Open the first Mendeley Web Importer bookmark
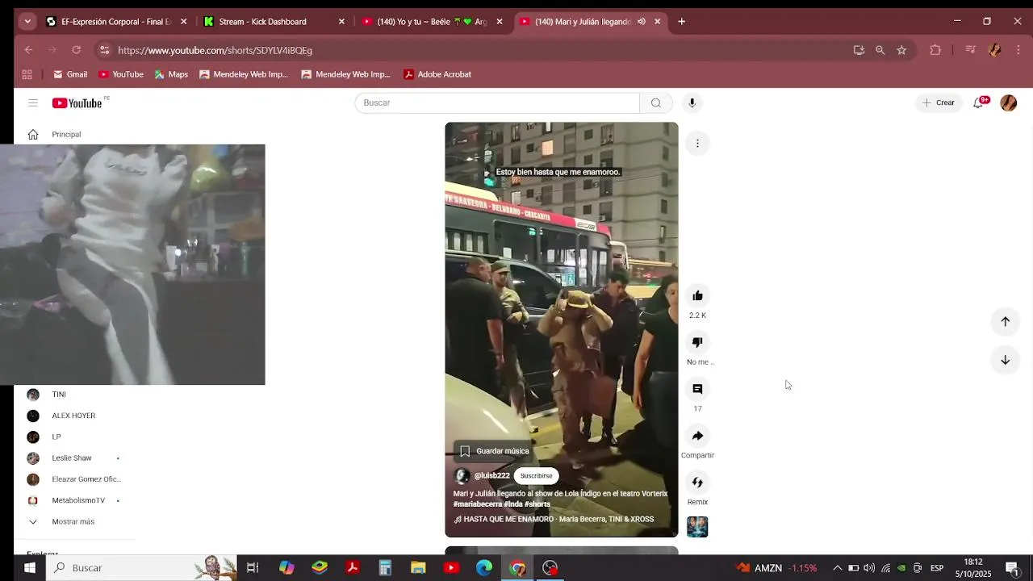This screenshot has height=581, width=1033. point(244,74)
